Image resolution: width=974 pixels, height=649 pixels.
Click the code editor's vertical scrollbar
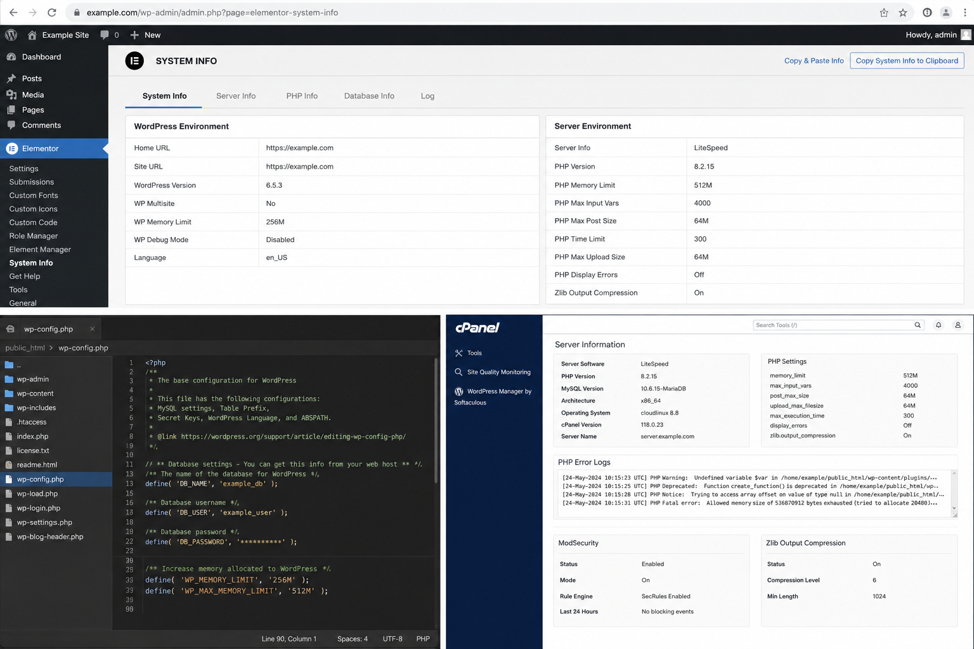point(436,421)
